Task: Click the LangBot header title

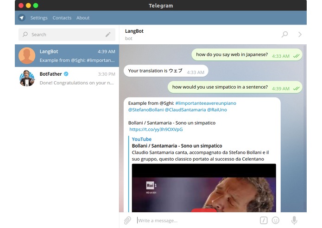Action: pyautogui.click(x=134, y=31)
